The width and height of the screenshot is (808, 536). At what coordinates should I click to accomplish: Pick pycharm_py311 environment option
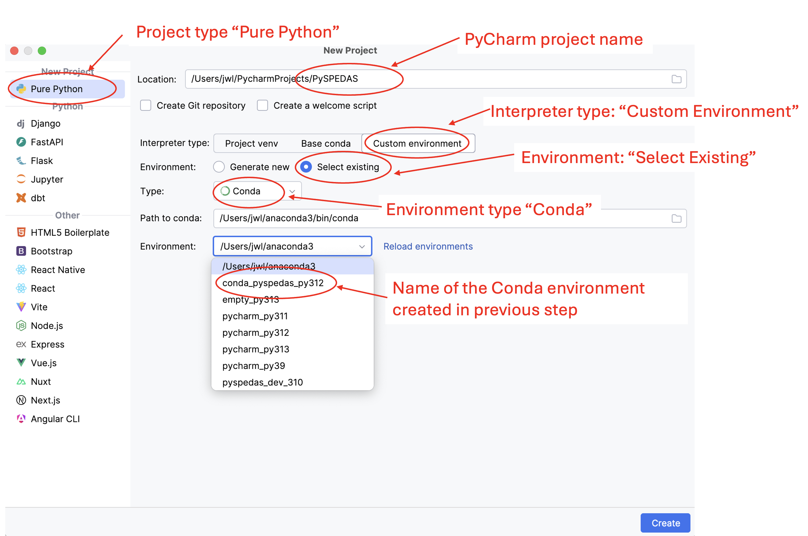pyautogui.click(x=293, y=316)
